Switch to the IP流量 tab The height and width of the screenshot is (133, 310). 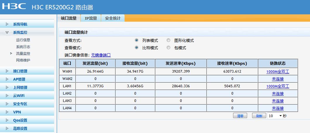point(91,18)
